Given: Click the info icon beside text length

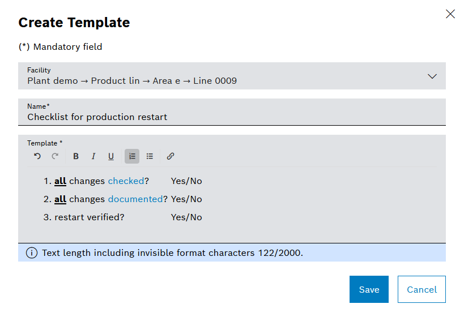Looking at the screenshot, I should (x=32, y=252).
